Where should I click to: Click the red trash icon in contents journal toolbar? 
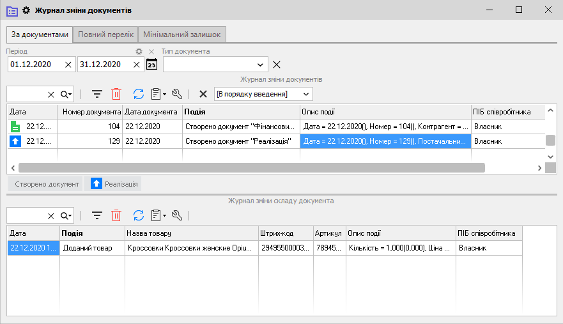click(116, 215)
